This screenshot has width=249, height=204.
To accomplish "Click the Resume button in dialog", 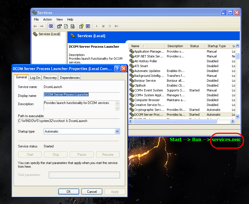I will point(108,155).
